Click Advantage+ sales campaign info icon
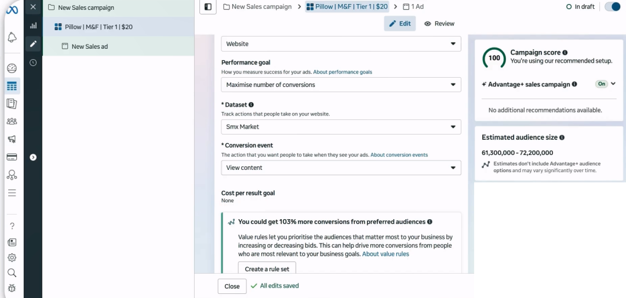626x298 pixels. 574,84
